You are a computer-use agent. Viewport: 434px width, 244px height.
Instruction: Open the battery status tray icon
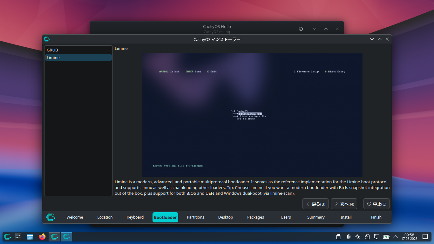(386, 237)
